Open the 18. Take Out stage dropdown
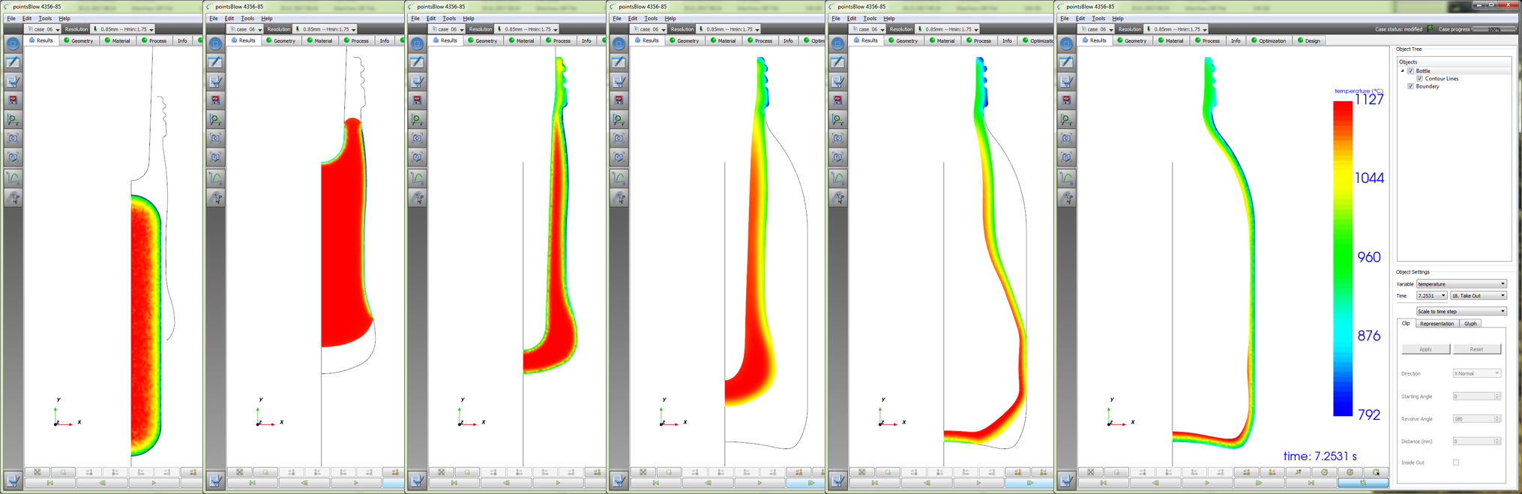The width and height of the screenshot is (1522, 494). 1478,296
